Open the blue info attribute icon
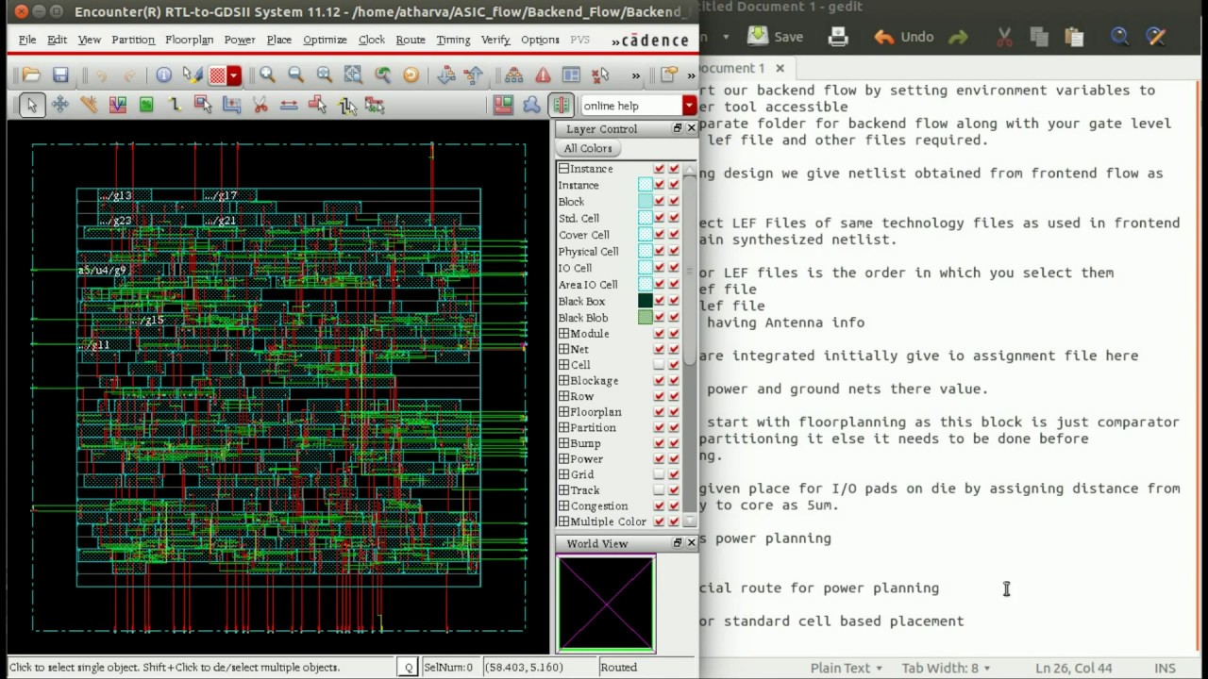Viewport: 1208px width, 679px height. click(163, 75)
